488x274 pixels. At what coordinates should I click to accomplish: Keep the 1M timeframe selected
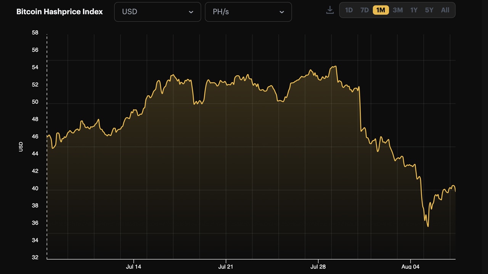pyautogui.click(x=380, y=10)
